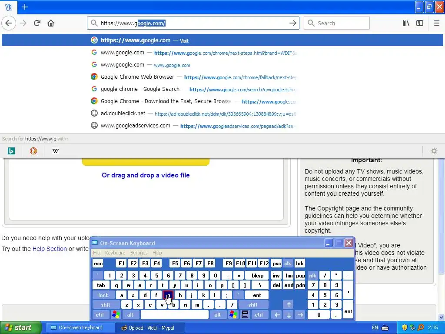
Task: Reload the current page
Action: point(37,23)
